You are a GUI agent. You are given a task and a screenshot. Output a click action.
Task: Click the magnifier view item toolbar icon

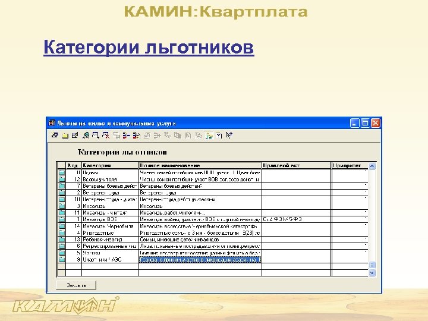click(x=86, y=136)
